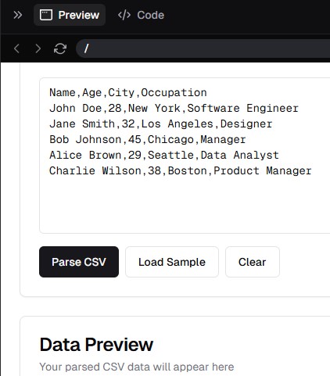Reload the preview with refresh icon
Viewport: 330px width, 376px height.
(x=60, y=48)
